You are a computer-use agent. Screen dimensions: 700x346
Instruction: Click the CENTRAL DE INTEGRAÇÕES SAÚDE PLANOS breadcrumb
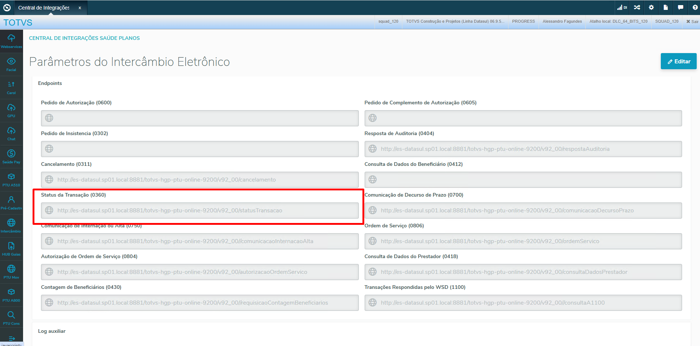pos(84,38)
